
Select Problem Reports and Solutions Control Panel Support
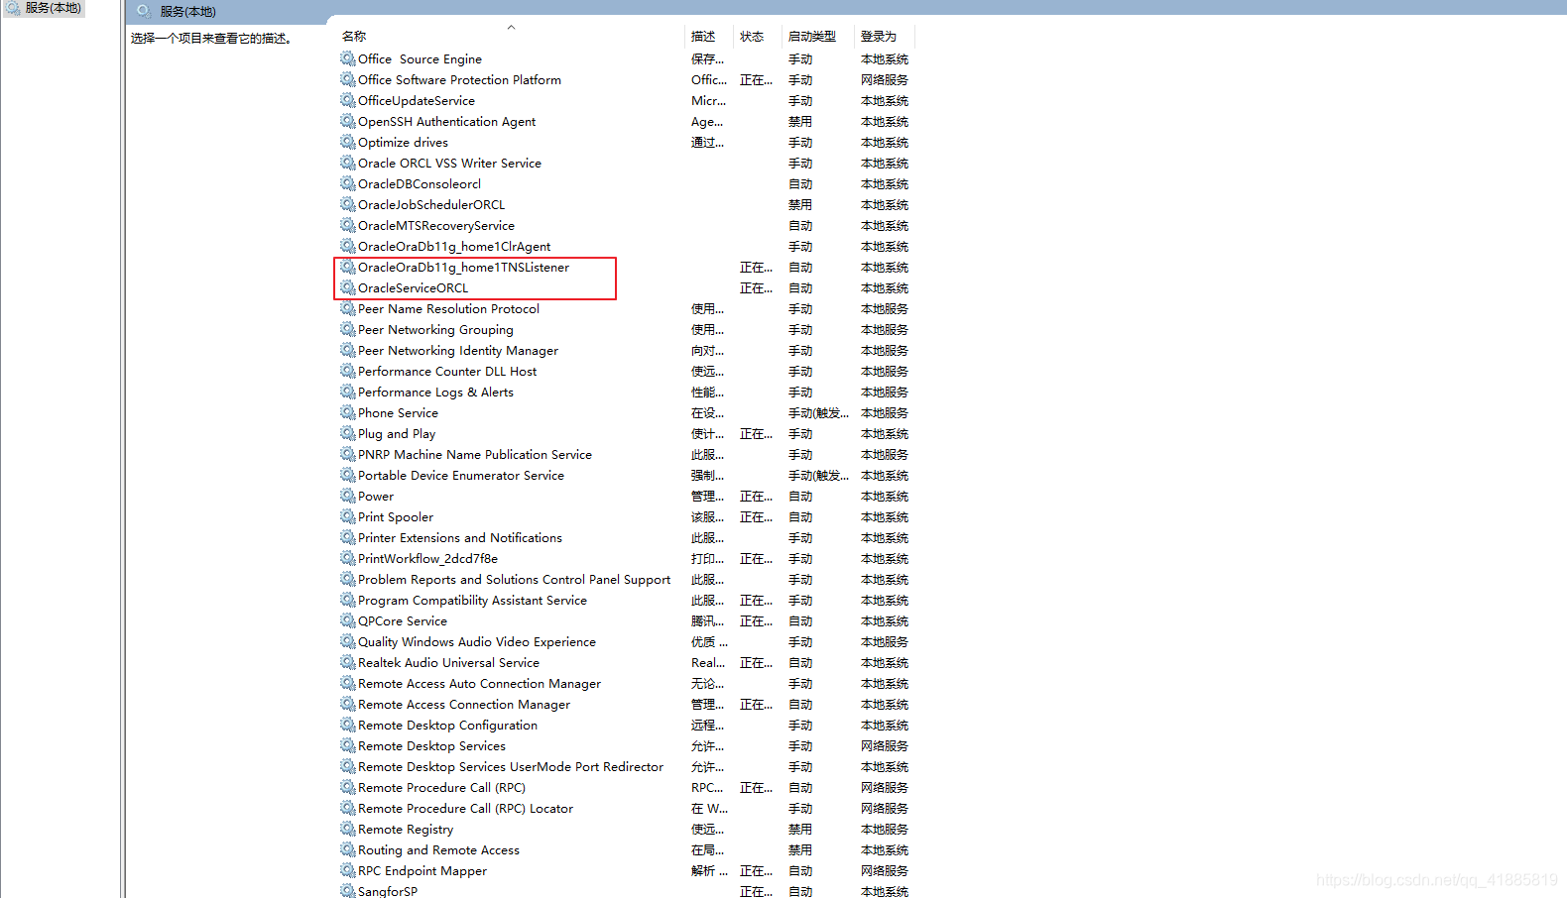(x=625, y=579)
